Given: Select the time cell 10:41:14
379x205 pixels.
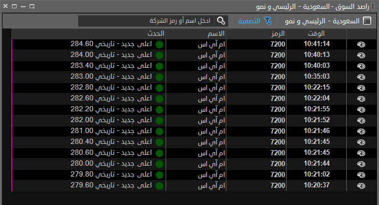Looking at the screenshot, I should 317,44.
